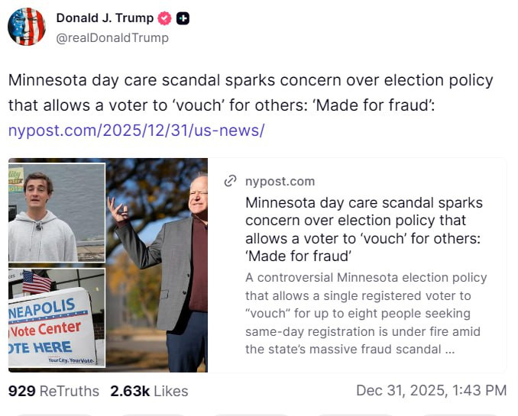Click the American flag in the Vote Center photo
The width and height of the screenshot is (518, 416).
(x=36, y=282)
